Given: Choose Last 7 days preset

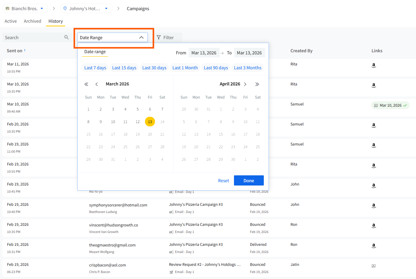Looking at the screenshot, I should tap(95, 68).
